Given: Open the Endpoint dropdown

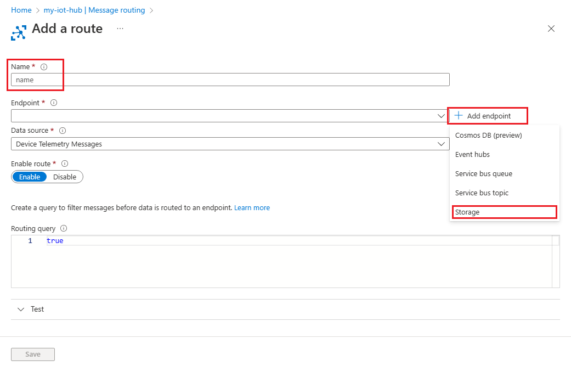Looking at the screenshot, I should point(230,116).
